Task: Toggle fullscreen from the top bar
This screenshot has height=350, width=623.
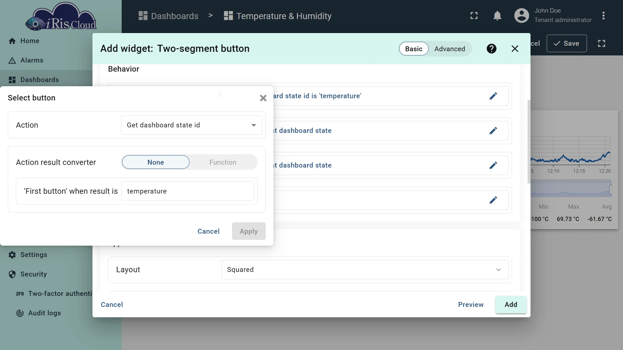Action: pyautogui.click(x=474, y=16)
